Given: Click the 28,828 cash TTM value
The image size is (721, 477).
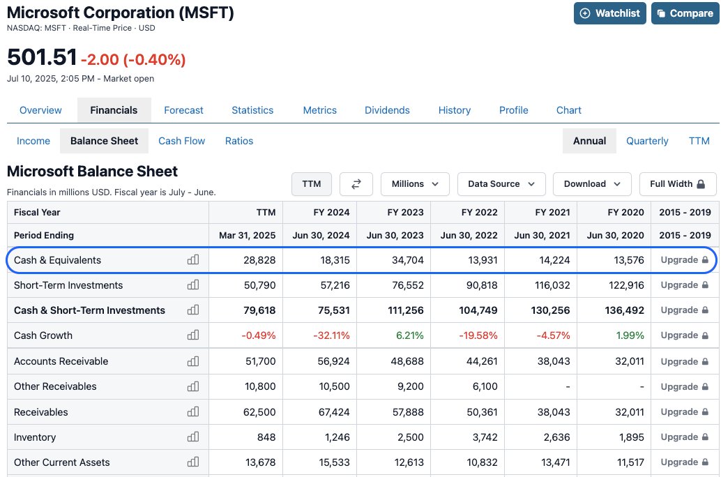Looking at the screenshot, I should click(x=259, y=260).
